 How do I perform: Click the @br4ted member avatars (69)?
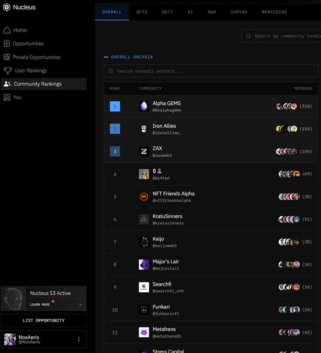[289, 174]
